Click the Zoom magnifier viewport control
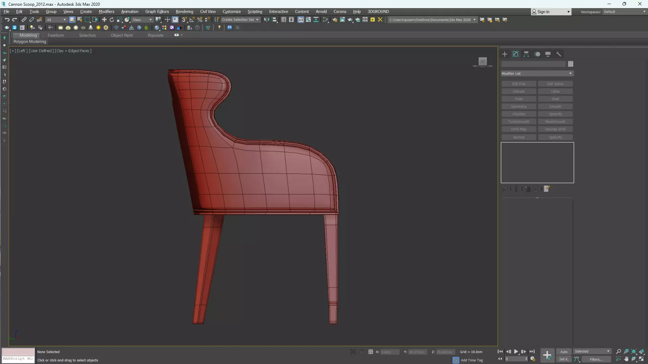 (x=619, y=352)
